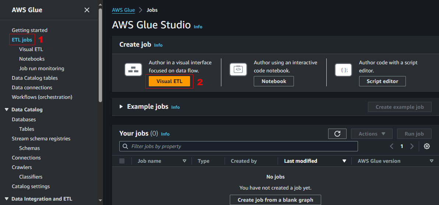Click the Created by column header
The image size is (439, 205).
244,161
